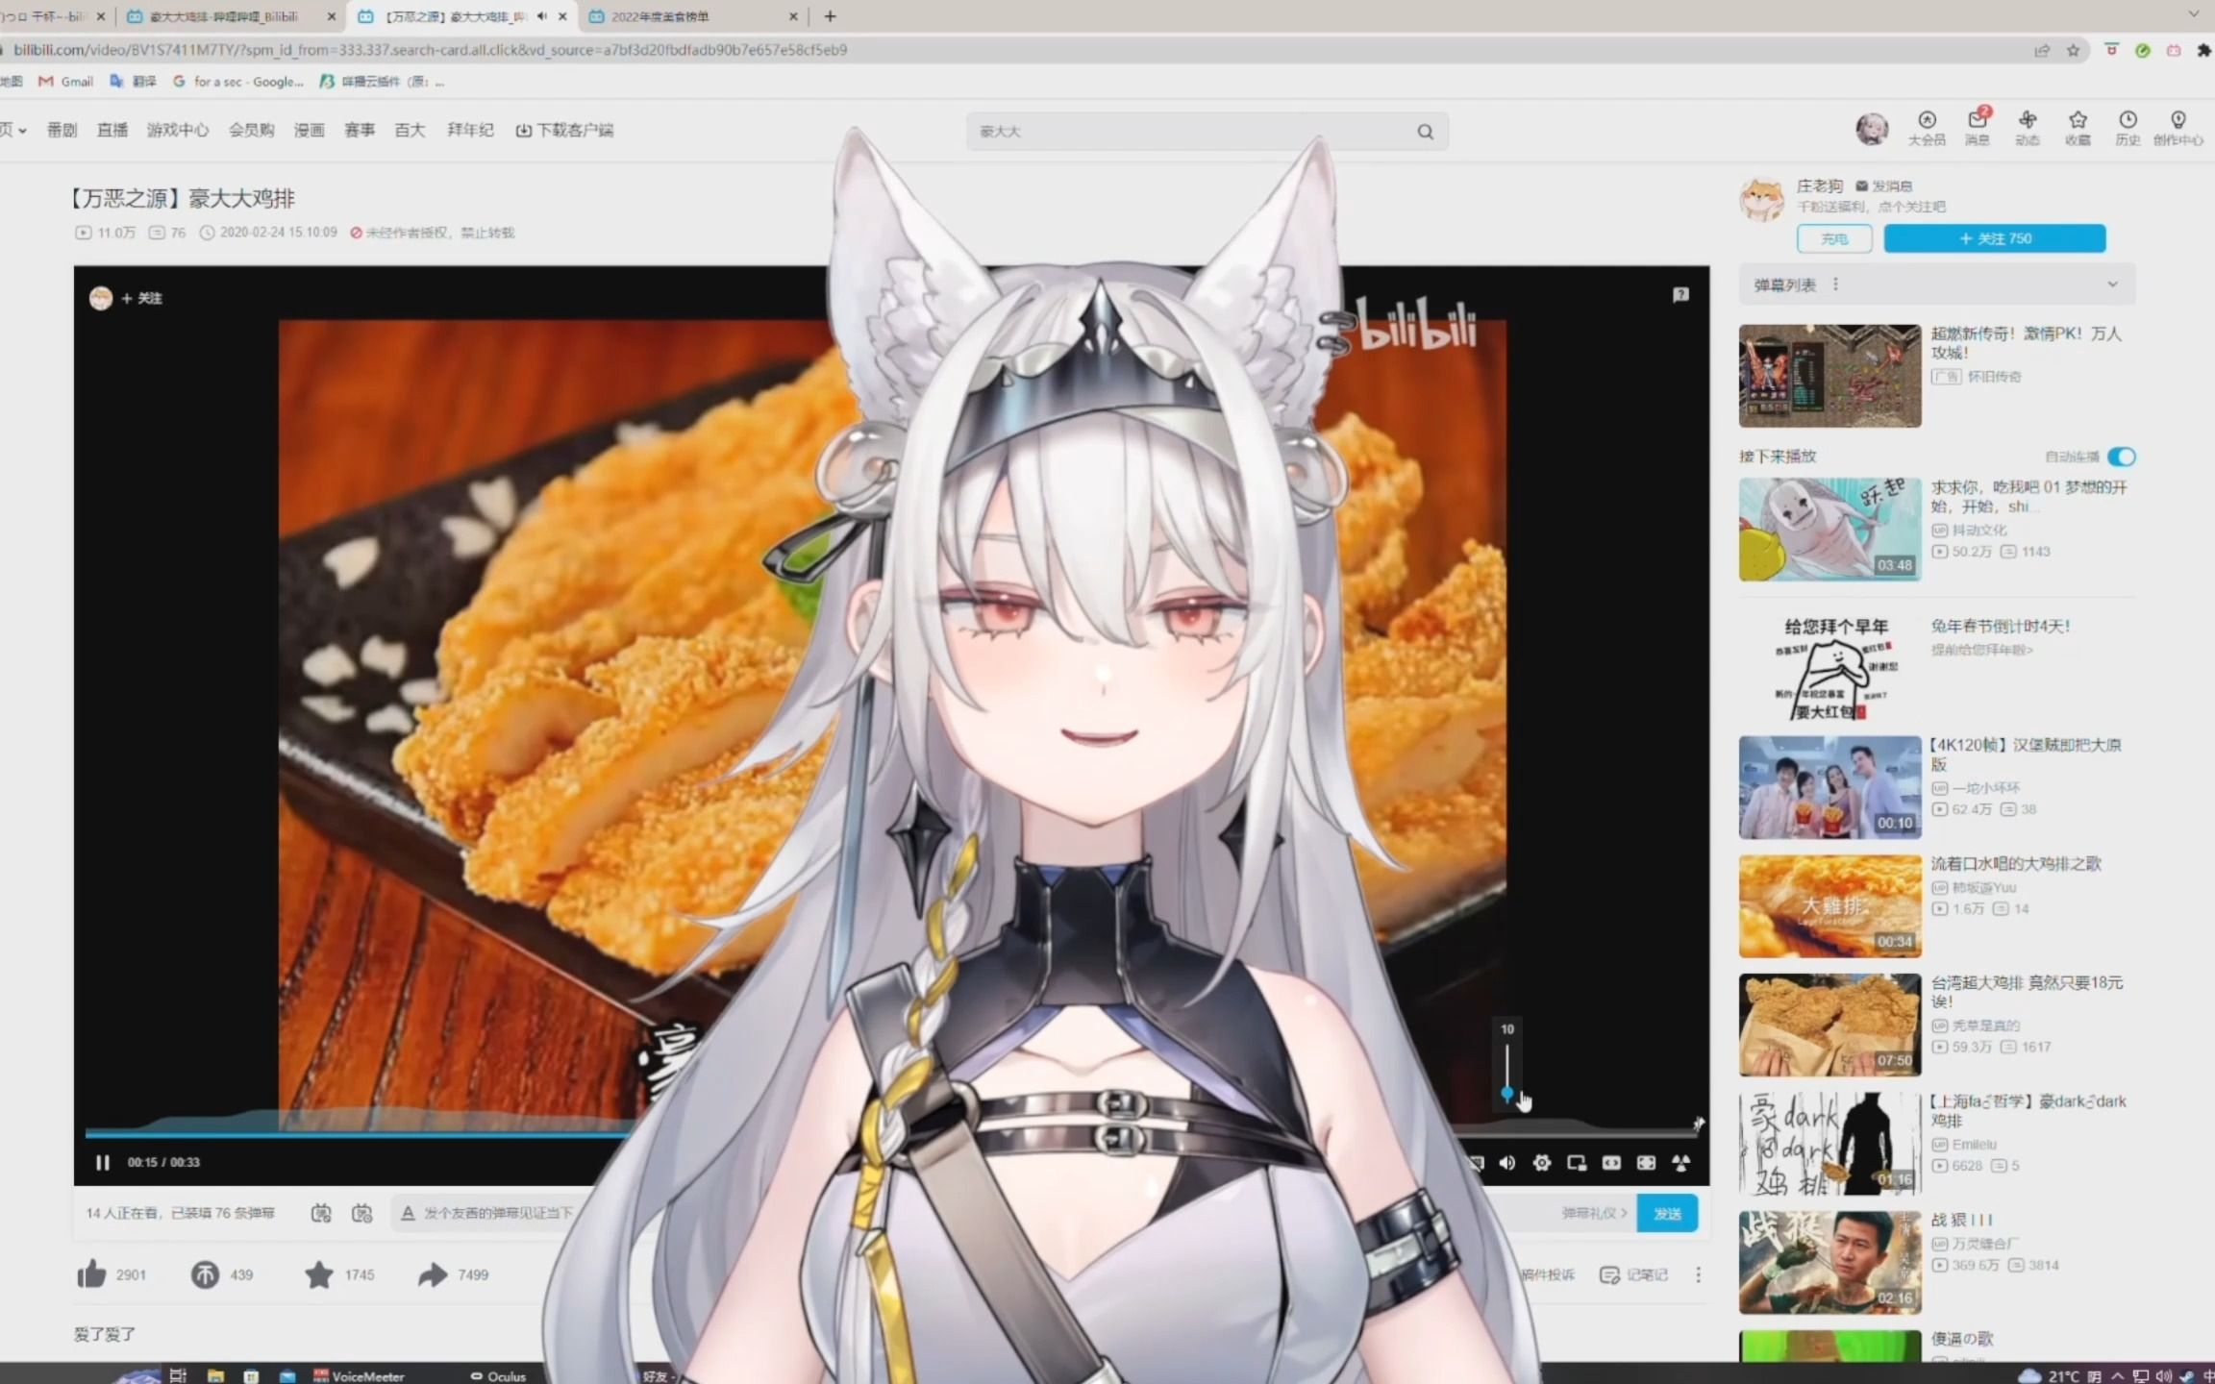Click the 下载客户端 download link
2215x1384 pixels.
point(564,130)
